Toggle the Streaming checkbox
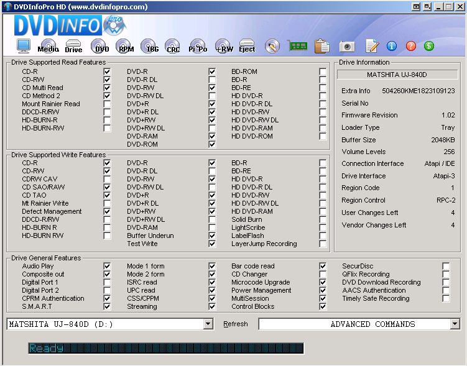The height and width of the screenshot is (366, 467). (x=212, y=306)
